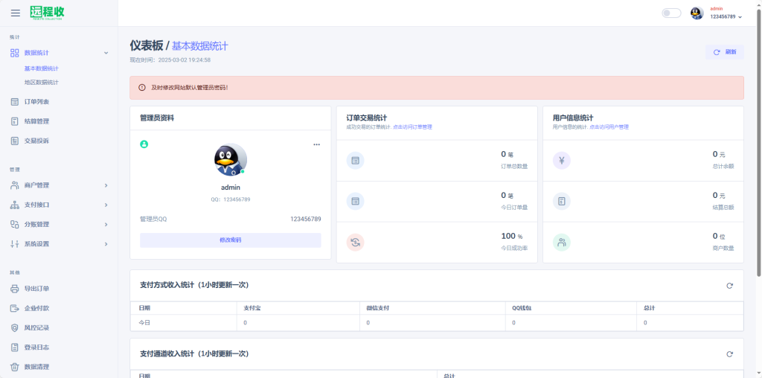Click the 订单总数量 icon
Image resolution: width=762 pixels, height=378 pixels.
pyautogui.click(x=355, y=160)
